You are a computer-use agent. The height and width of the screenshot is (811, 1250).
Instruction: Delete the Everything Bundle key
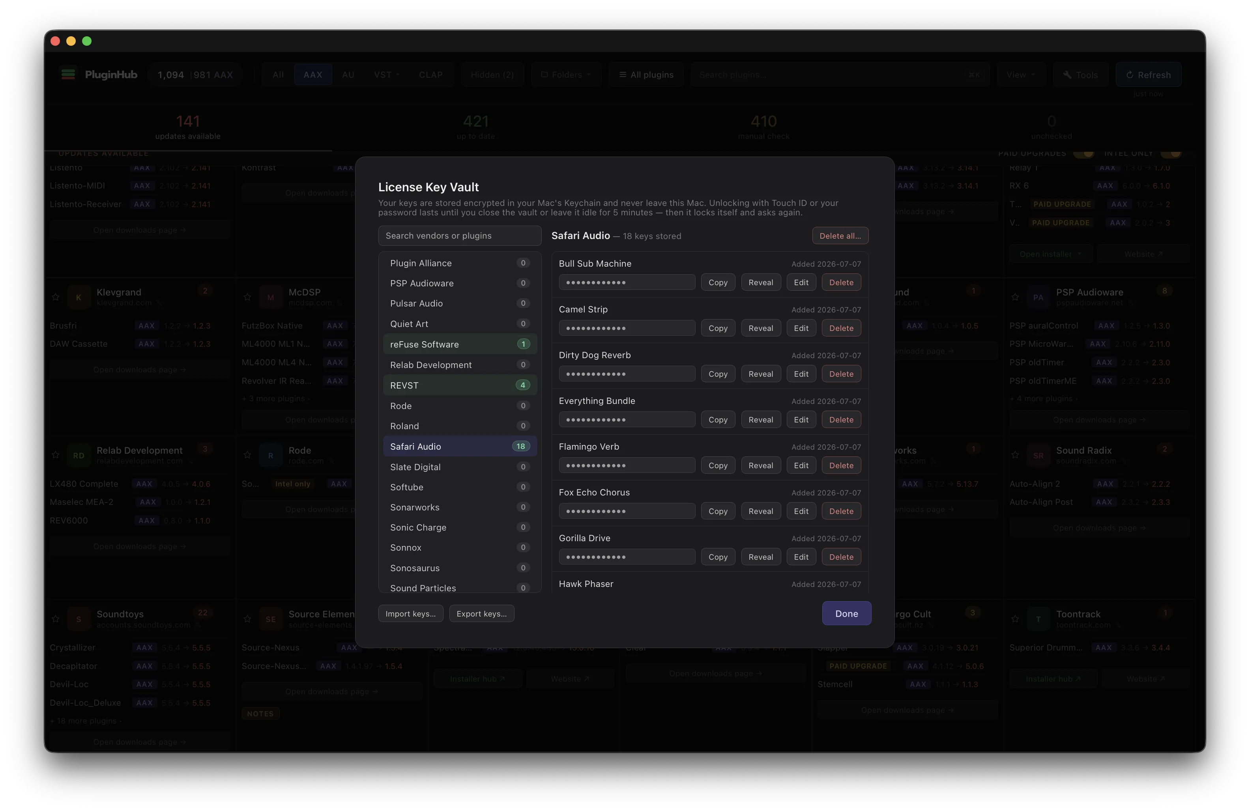841,419
